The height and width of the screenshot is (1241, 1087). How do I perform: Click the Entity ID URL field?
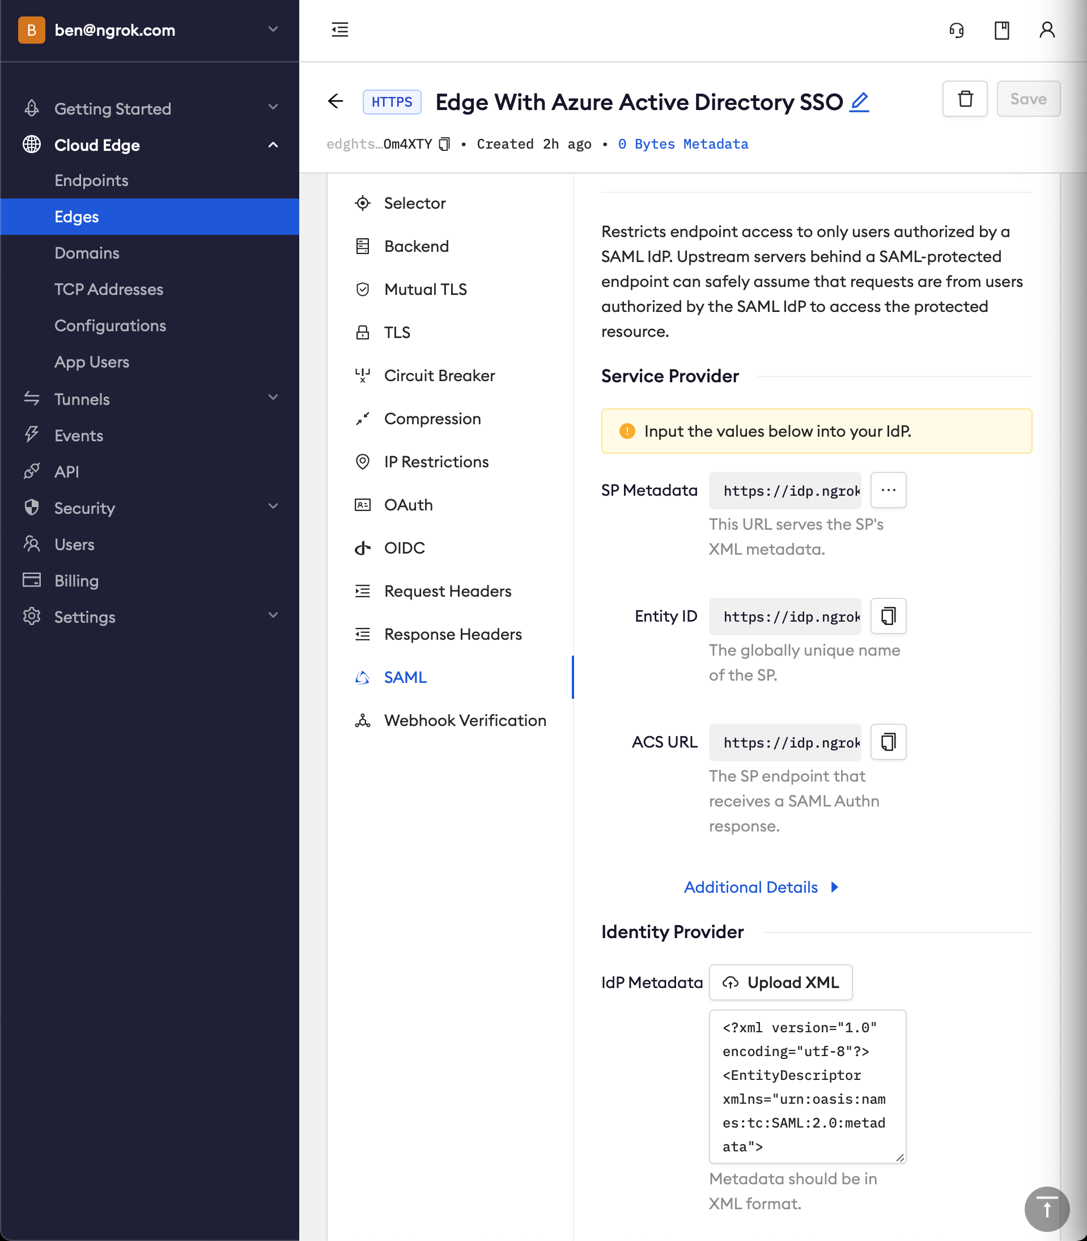(785, 615)
